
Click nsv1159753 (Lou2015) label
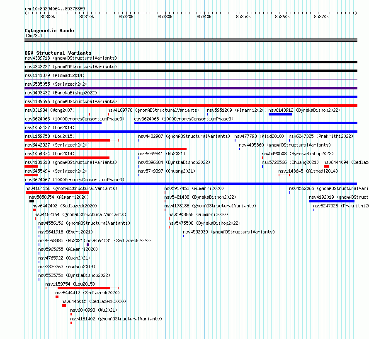coord(50,136)
